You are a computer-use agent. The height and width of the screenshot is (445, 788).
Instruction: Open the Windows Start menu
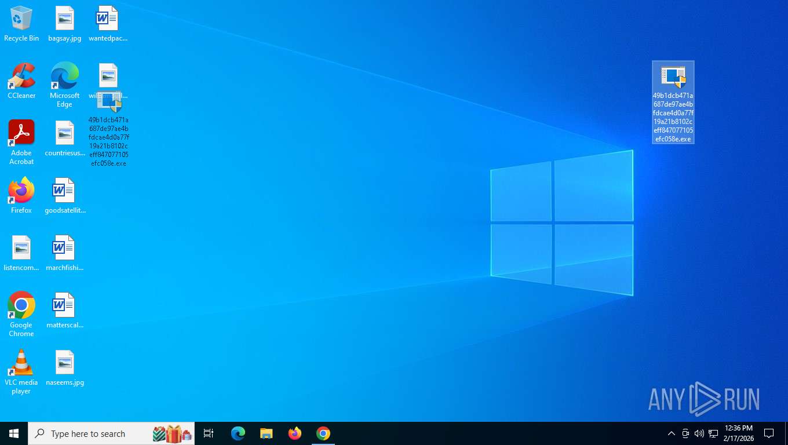click(14, 433)
